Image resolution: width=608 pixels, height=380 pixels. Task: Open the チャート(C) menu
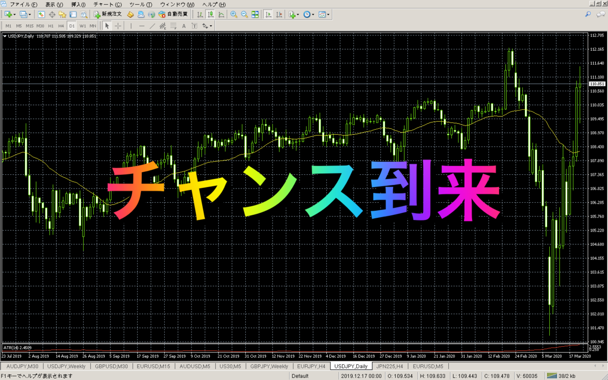(x=107, y=4)
